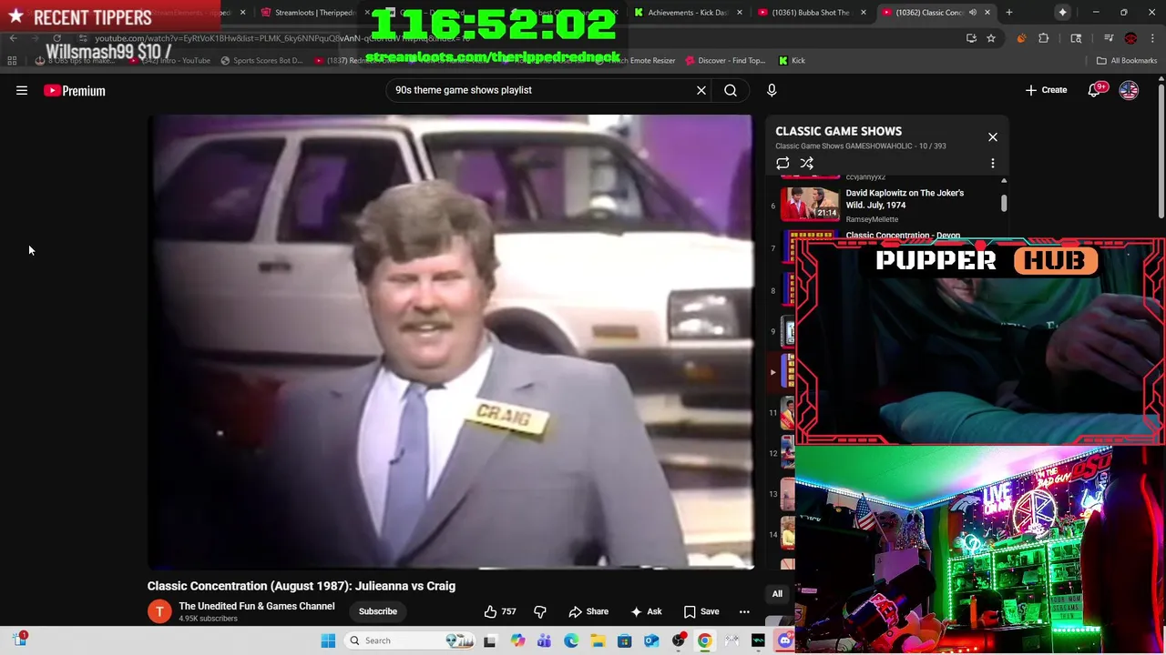This screenshot has height=655, width=1166.
Task: Open the Kick bookmark
Action: click(792, 61)
